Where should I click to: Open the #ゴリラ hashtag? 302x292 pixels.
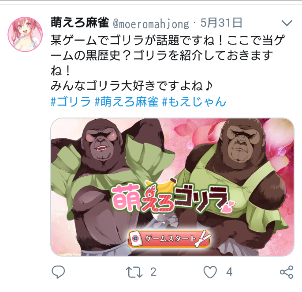point(71,102)
